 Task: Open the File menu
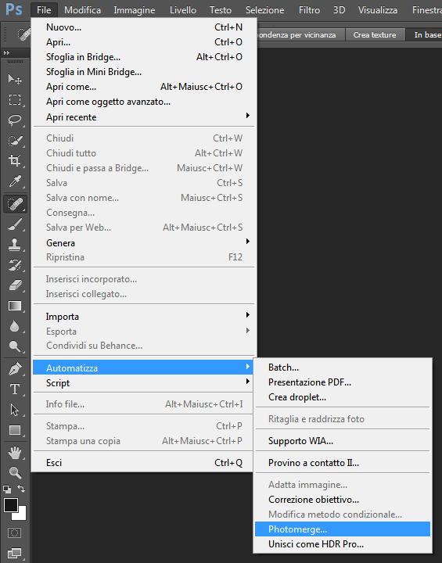click(x=44, y=9)
